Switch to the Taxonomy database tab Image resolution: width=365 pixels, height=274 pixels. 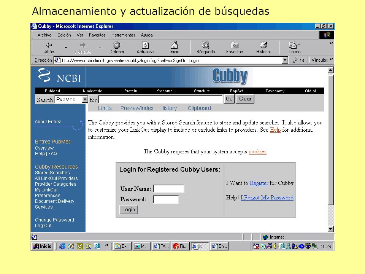[275, 91]
